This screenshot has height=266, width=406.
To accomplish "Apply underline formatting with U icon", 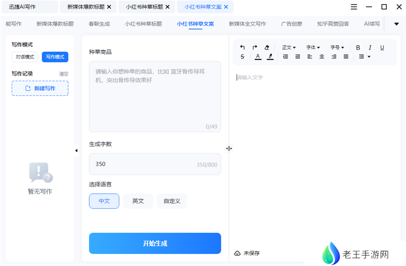I will (x=382, y=47).
